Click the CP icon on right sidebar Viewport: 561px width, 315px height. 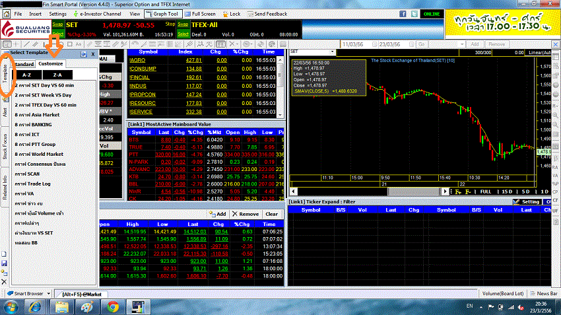pos(555,192)
